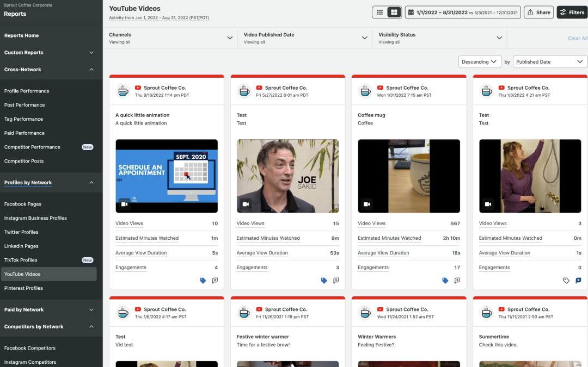Go to TikTok Profiles in sidebar
Viewport: 588px width, 367px height.
pyautogui.click(x=21, y=260)
